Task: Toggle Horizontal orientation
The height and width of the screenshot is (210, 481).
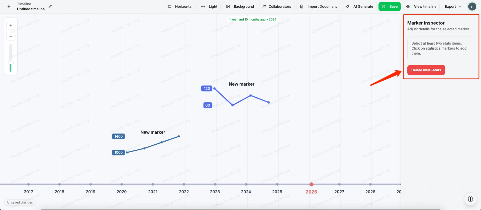Action: click(x=180, y=7)
